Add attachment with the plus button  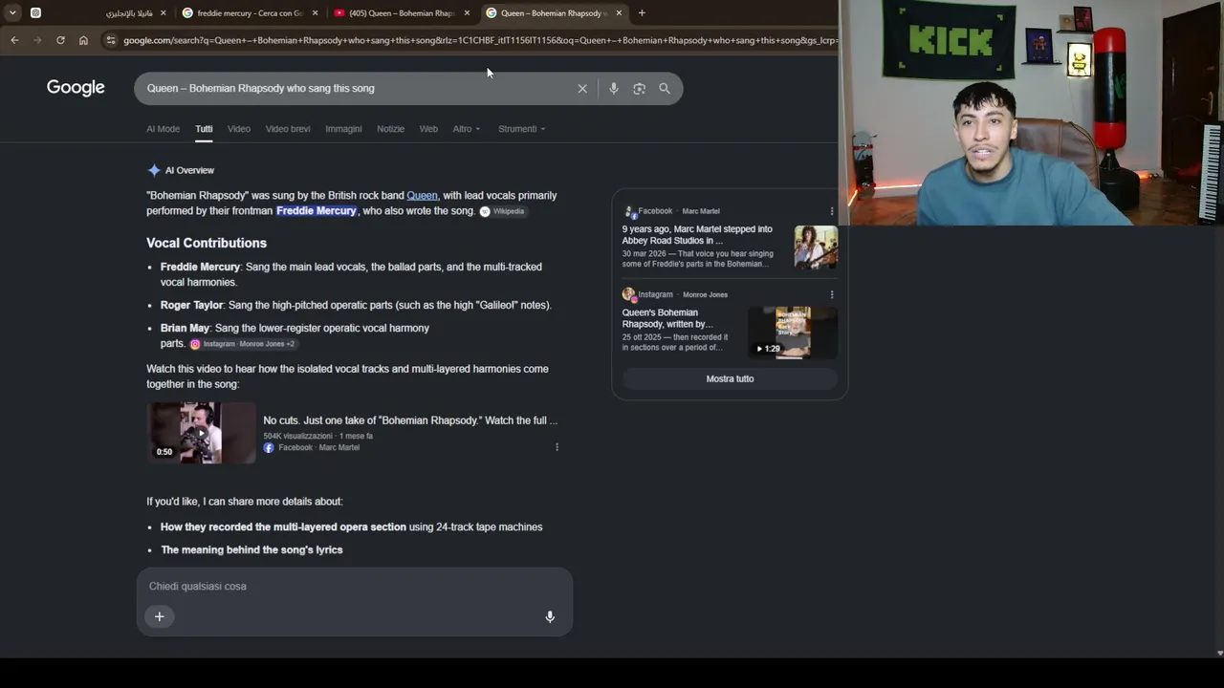160,616
